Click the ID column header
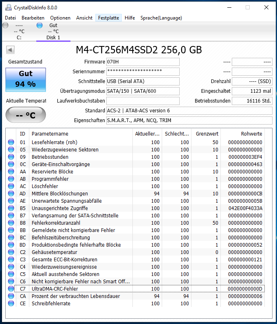 [22, 134]
